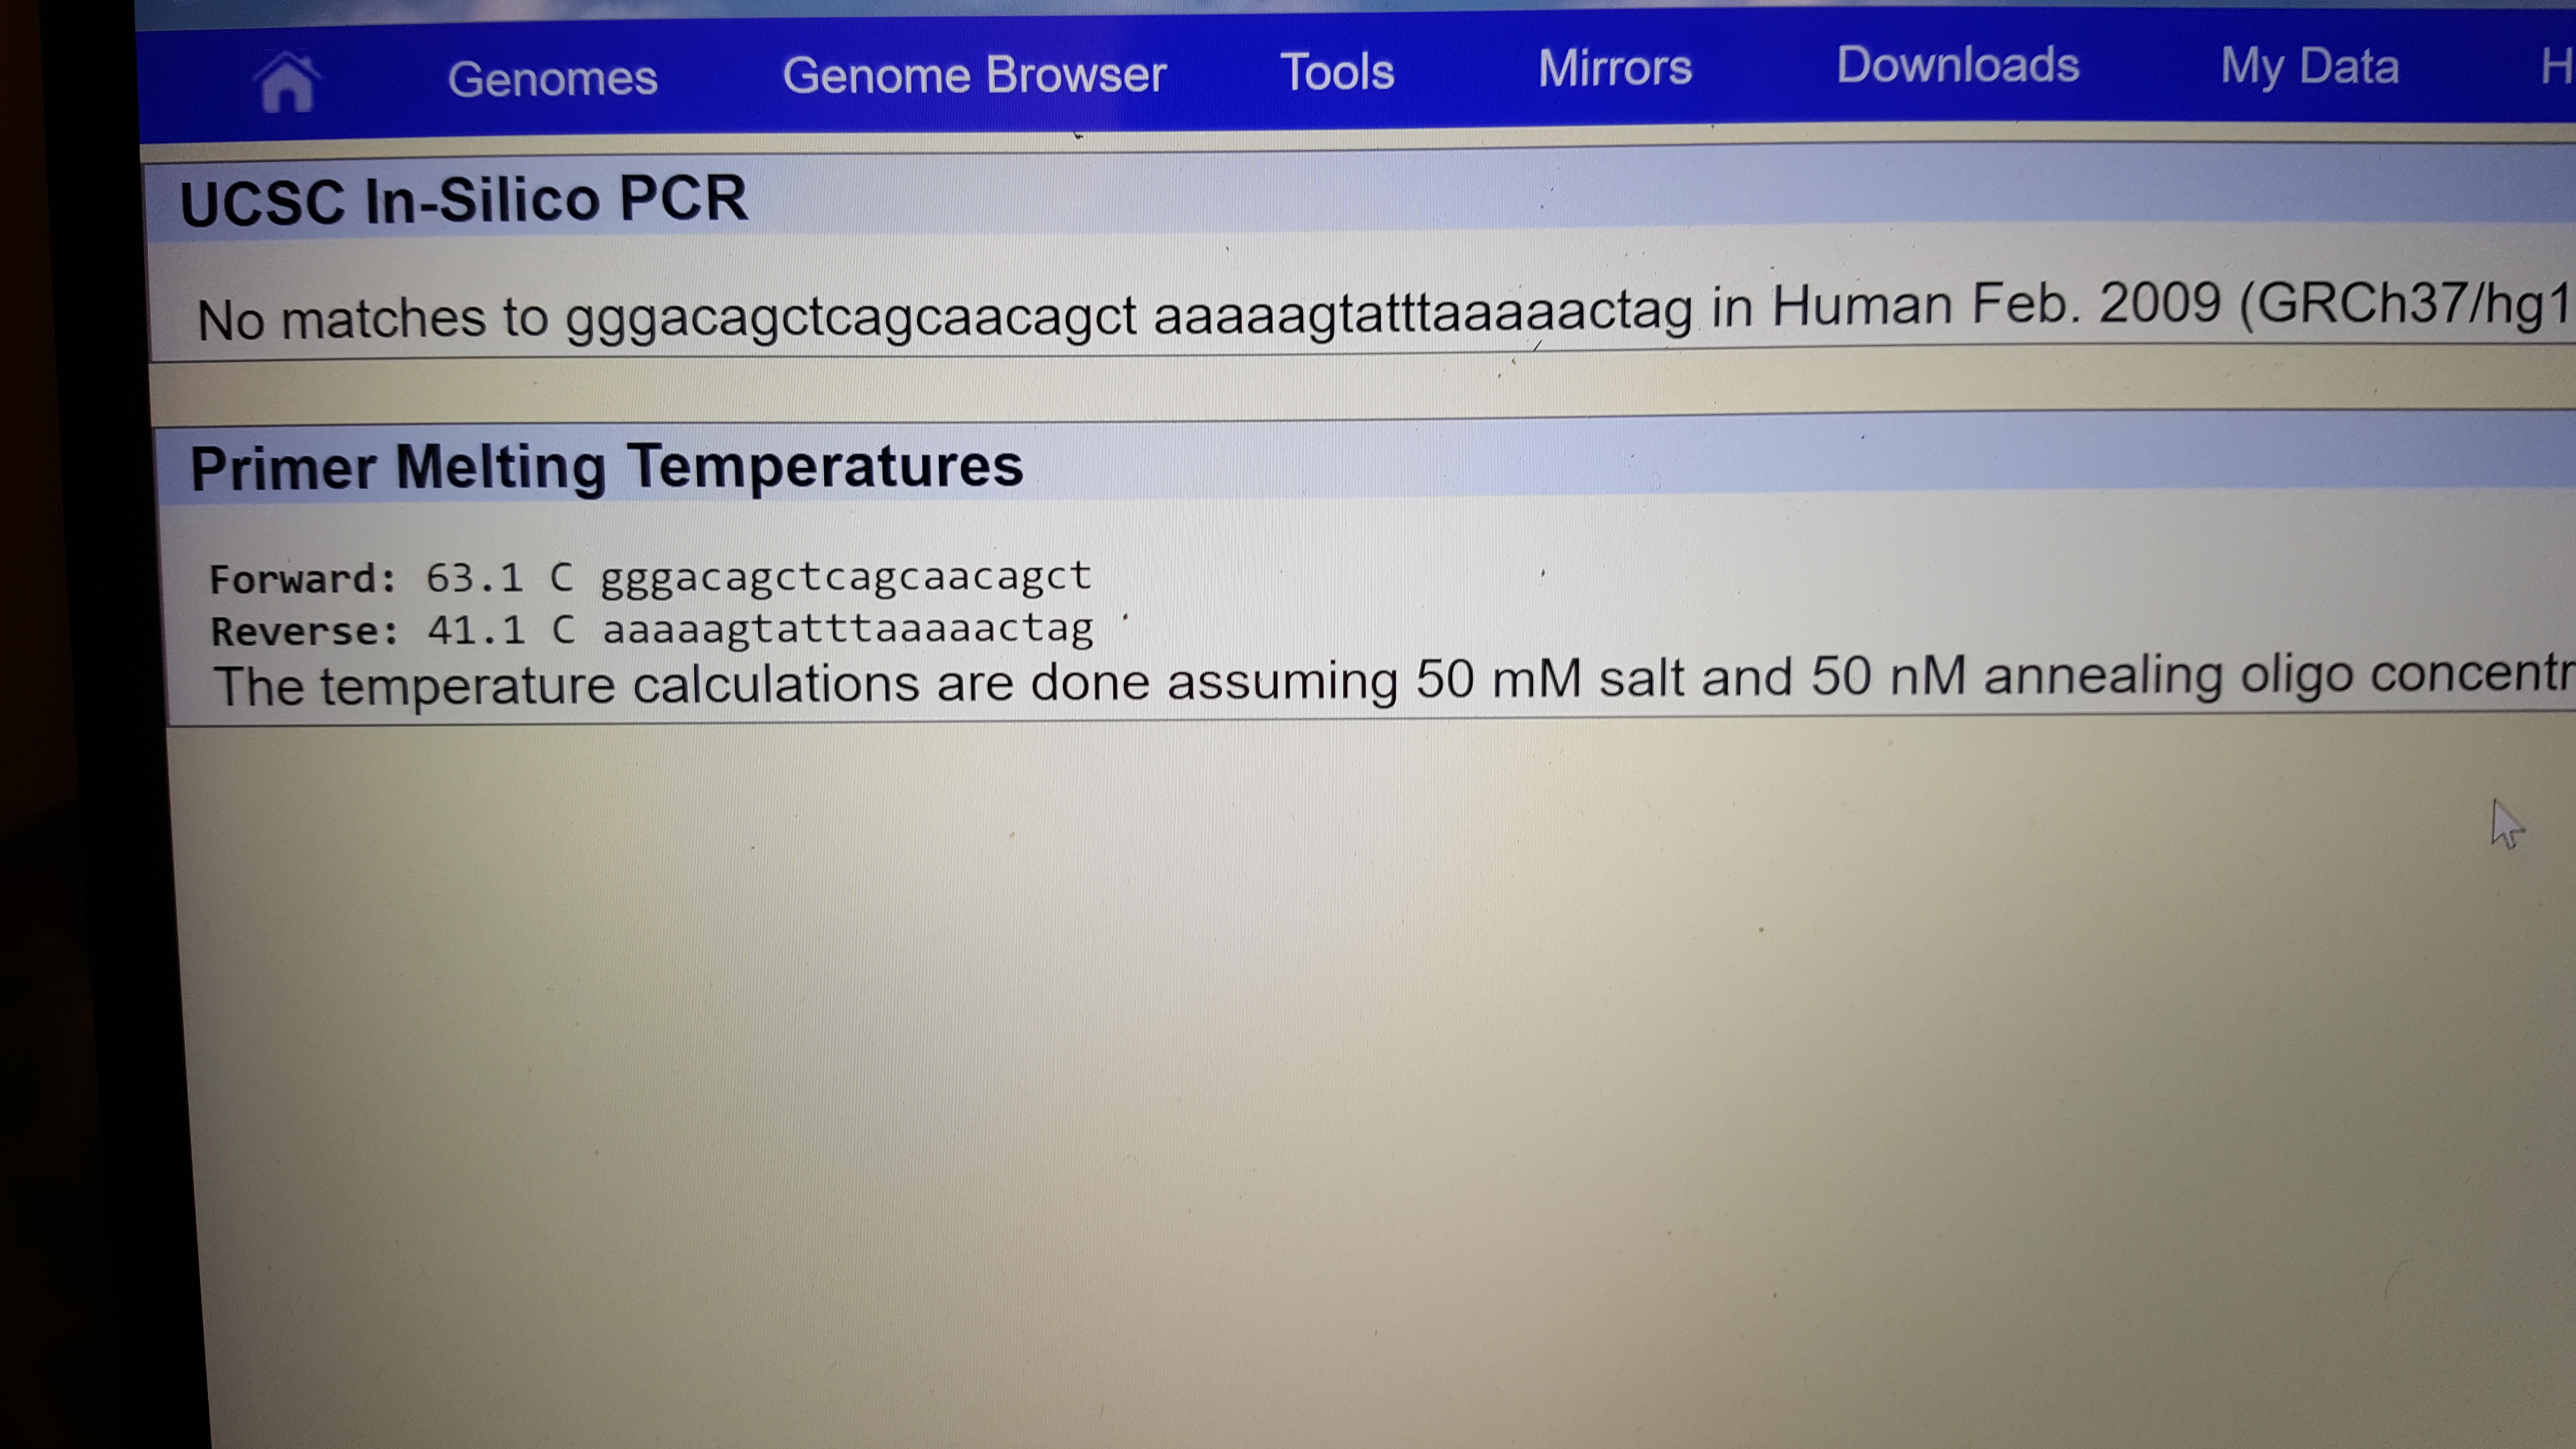Open the Genome Browser menu
The height and width of the screenshot is (1449, 2576).
974,75
